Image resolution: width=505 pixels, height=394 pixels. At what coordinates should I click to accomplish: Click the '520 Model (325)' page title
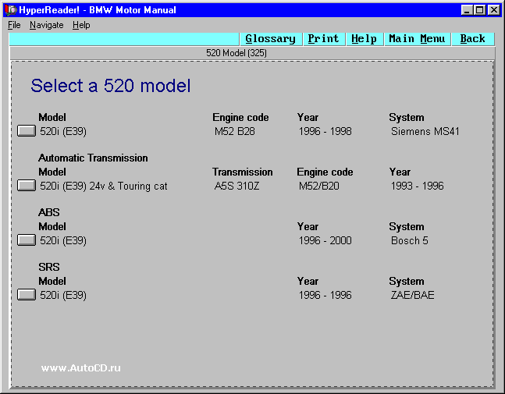236,53
